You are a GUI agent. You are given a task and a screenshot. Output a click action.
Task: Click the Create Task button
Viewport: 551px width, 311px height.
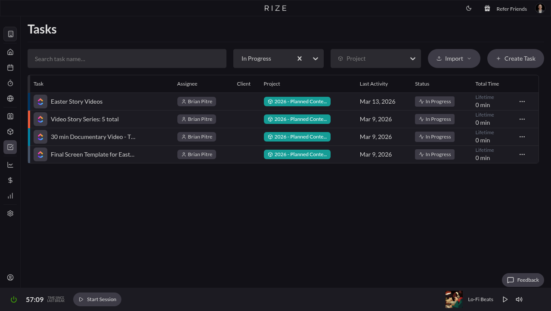pos(515,59)
